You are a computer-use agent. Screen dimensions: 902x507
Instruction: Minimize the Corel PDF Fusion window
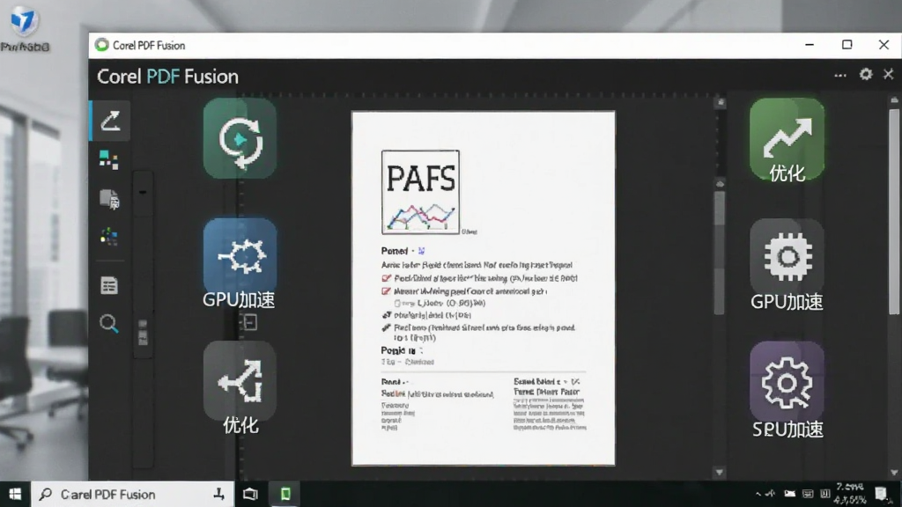tap(810, 45)
